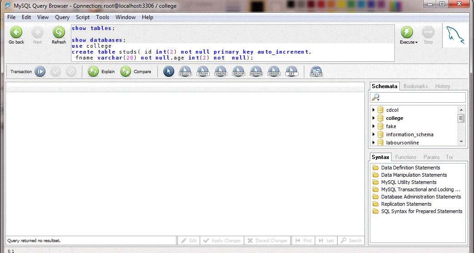The height and width of the screenshot is (253, 474).
Task: Expand the laboursonline schema node
Action: (373, 143)
